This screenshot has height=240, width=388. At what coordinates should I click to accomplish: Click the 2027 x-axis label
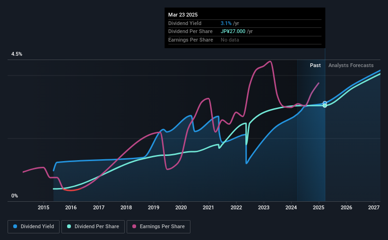(374, 207)
